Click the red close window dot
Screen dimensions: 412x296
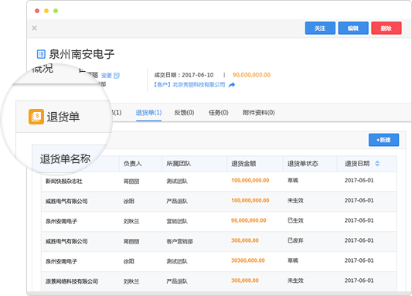pos(37,11)
